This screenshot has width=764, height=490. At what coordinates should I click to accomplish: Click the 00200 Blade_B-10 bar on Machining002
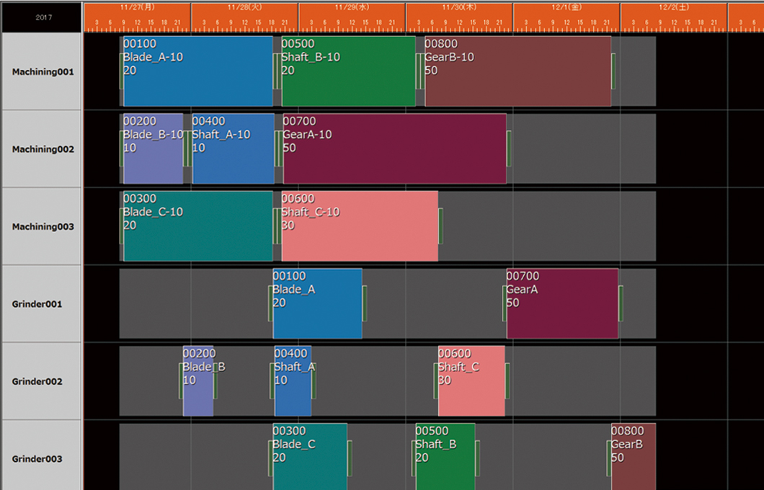(153, 148)
